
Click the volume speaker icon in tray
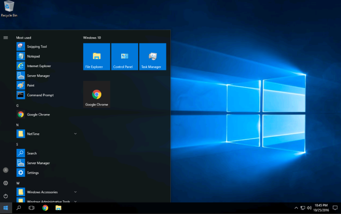(x=309, y=208)
